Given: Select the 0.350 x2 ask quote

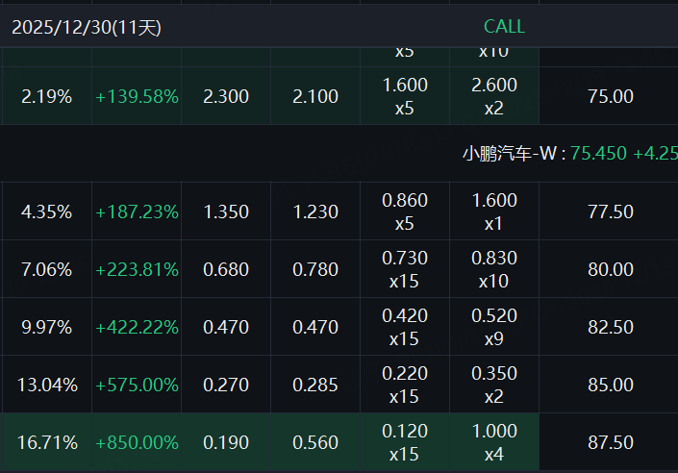Looking at the screenshot, I should pyautogui.click(x=494, y=385).
